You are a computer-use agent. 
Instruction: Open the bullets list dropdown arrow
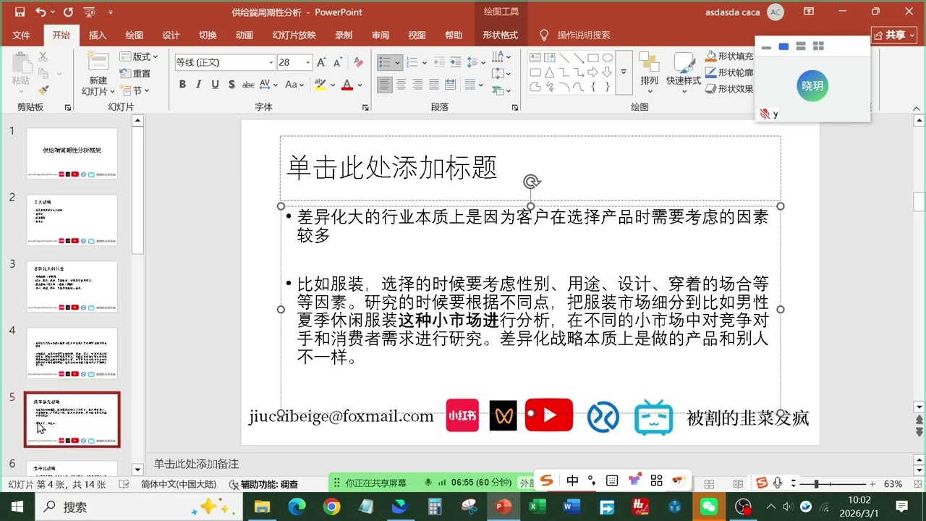point(398,62)
